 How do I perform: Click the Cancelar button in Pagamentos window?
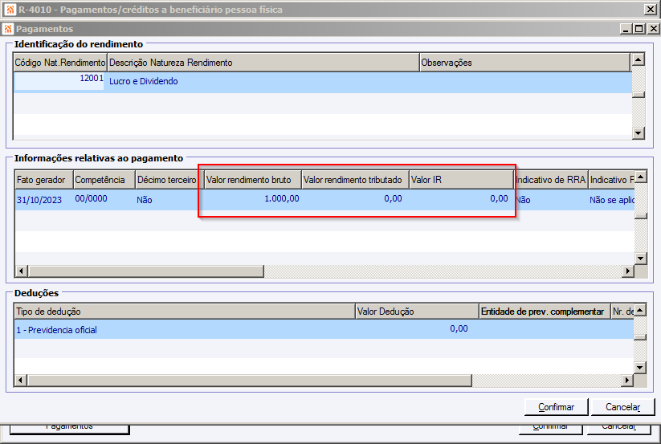point(622,407)
